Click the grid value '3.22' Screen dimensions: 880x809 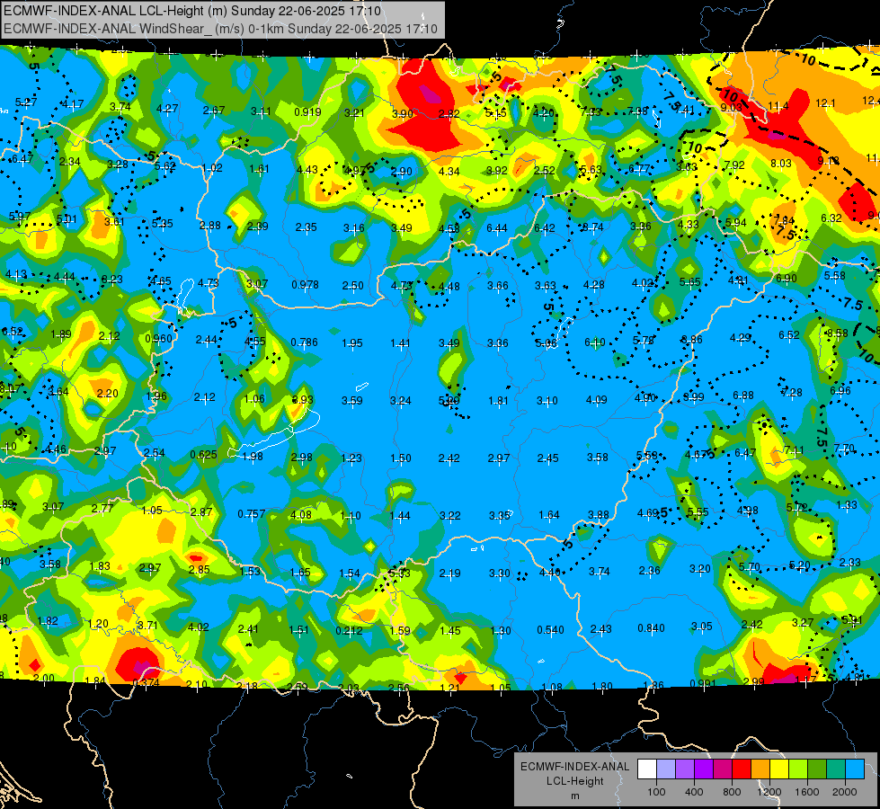pyautogui.click(x=450, y=516)
